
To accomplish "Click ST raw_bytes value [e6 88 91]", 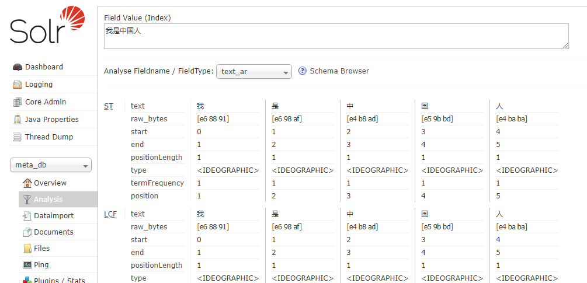I will pyautogui.click(x=213, y=119).
